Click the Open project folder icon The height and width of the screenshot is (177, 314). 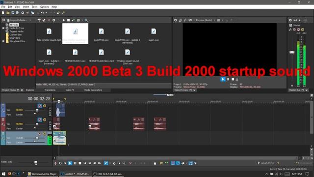click(8, 13)
